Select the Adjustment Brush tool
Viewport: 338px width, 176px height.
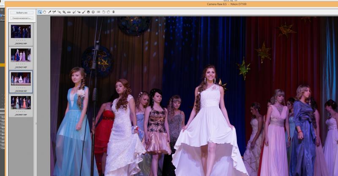[x=84, y=12]
